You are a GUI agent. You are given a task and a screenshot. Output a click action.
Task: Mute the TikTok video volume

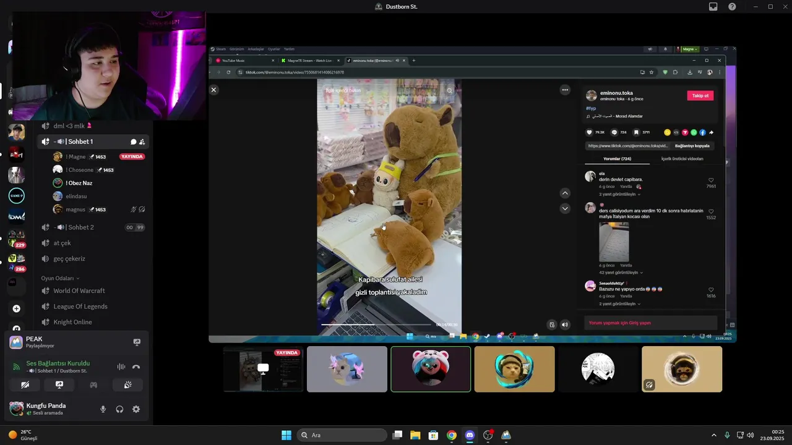click(565, 324)
